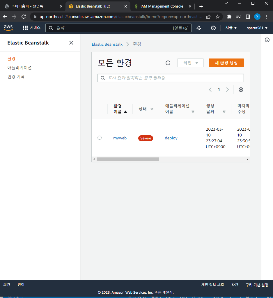273x298 pixels.
Task: Open the deploy application link
Action: [171, 138]
